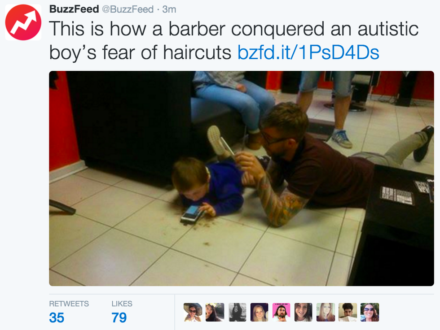Open the first liker avatar with sun hat
The image size is (440, 330).
point(193,312)
